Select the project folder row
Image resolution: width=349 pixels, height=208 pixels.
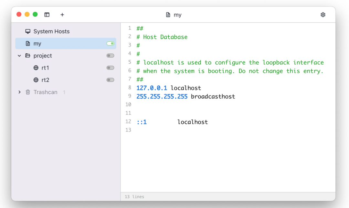[x=66, y=56]
